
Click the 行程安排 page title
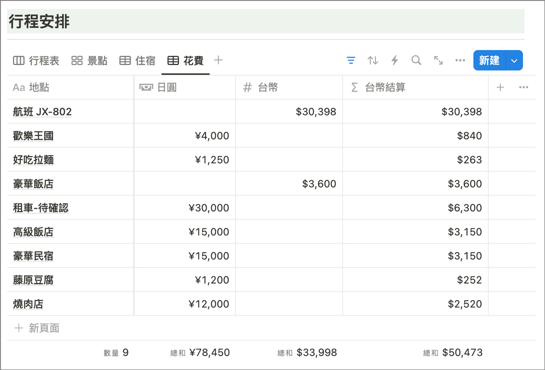pos(39,21)
